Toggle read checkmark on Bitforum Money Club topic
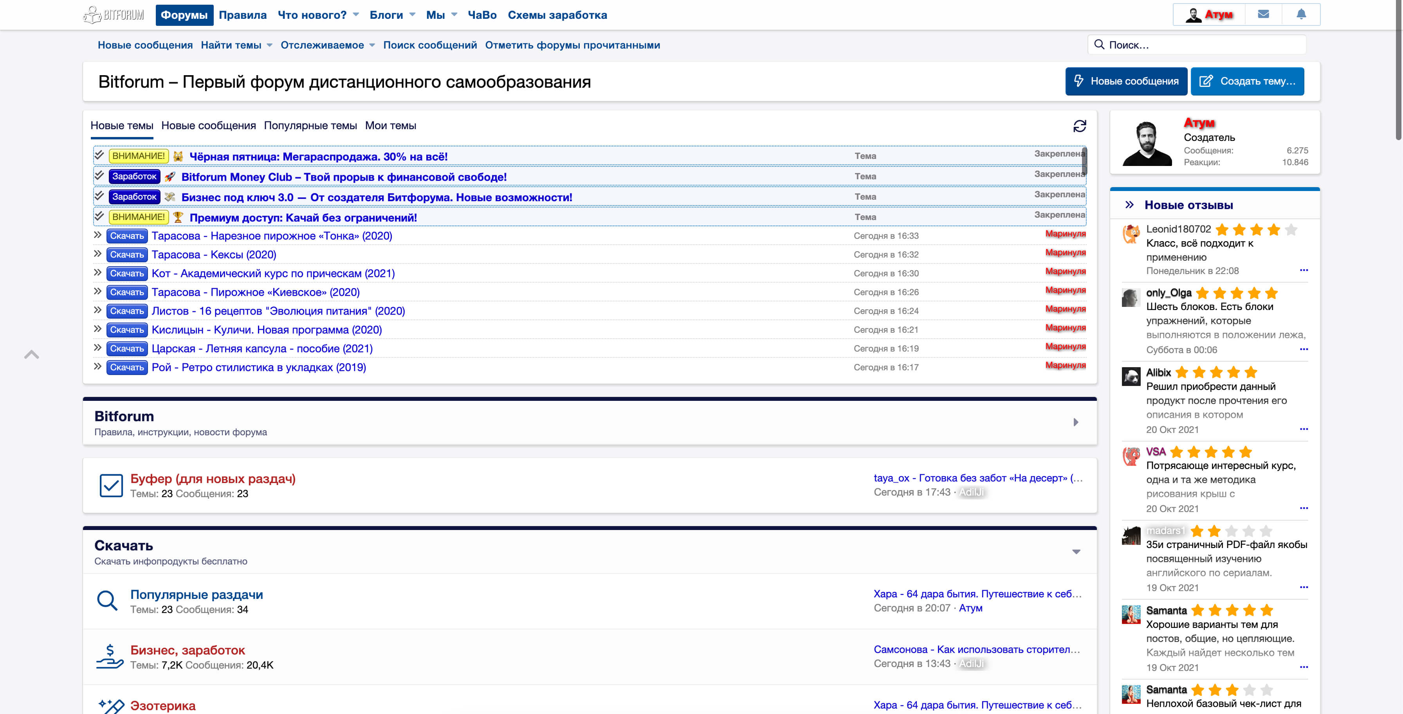 click(99, 175)
